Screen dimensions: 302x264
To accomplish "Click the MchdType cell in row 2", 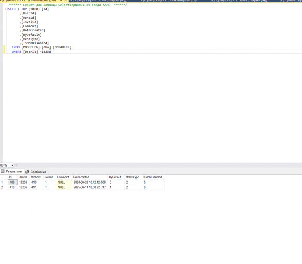I will click(x=133, y=187).
